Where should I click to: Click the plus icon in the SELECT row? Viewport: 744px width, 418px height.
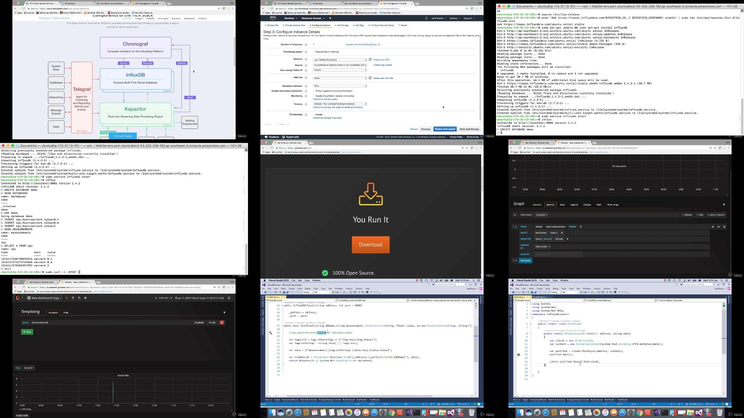click(562, 233)
